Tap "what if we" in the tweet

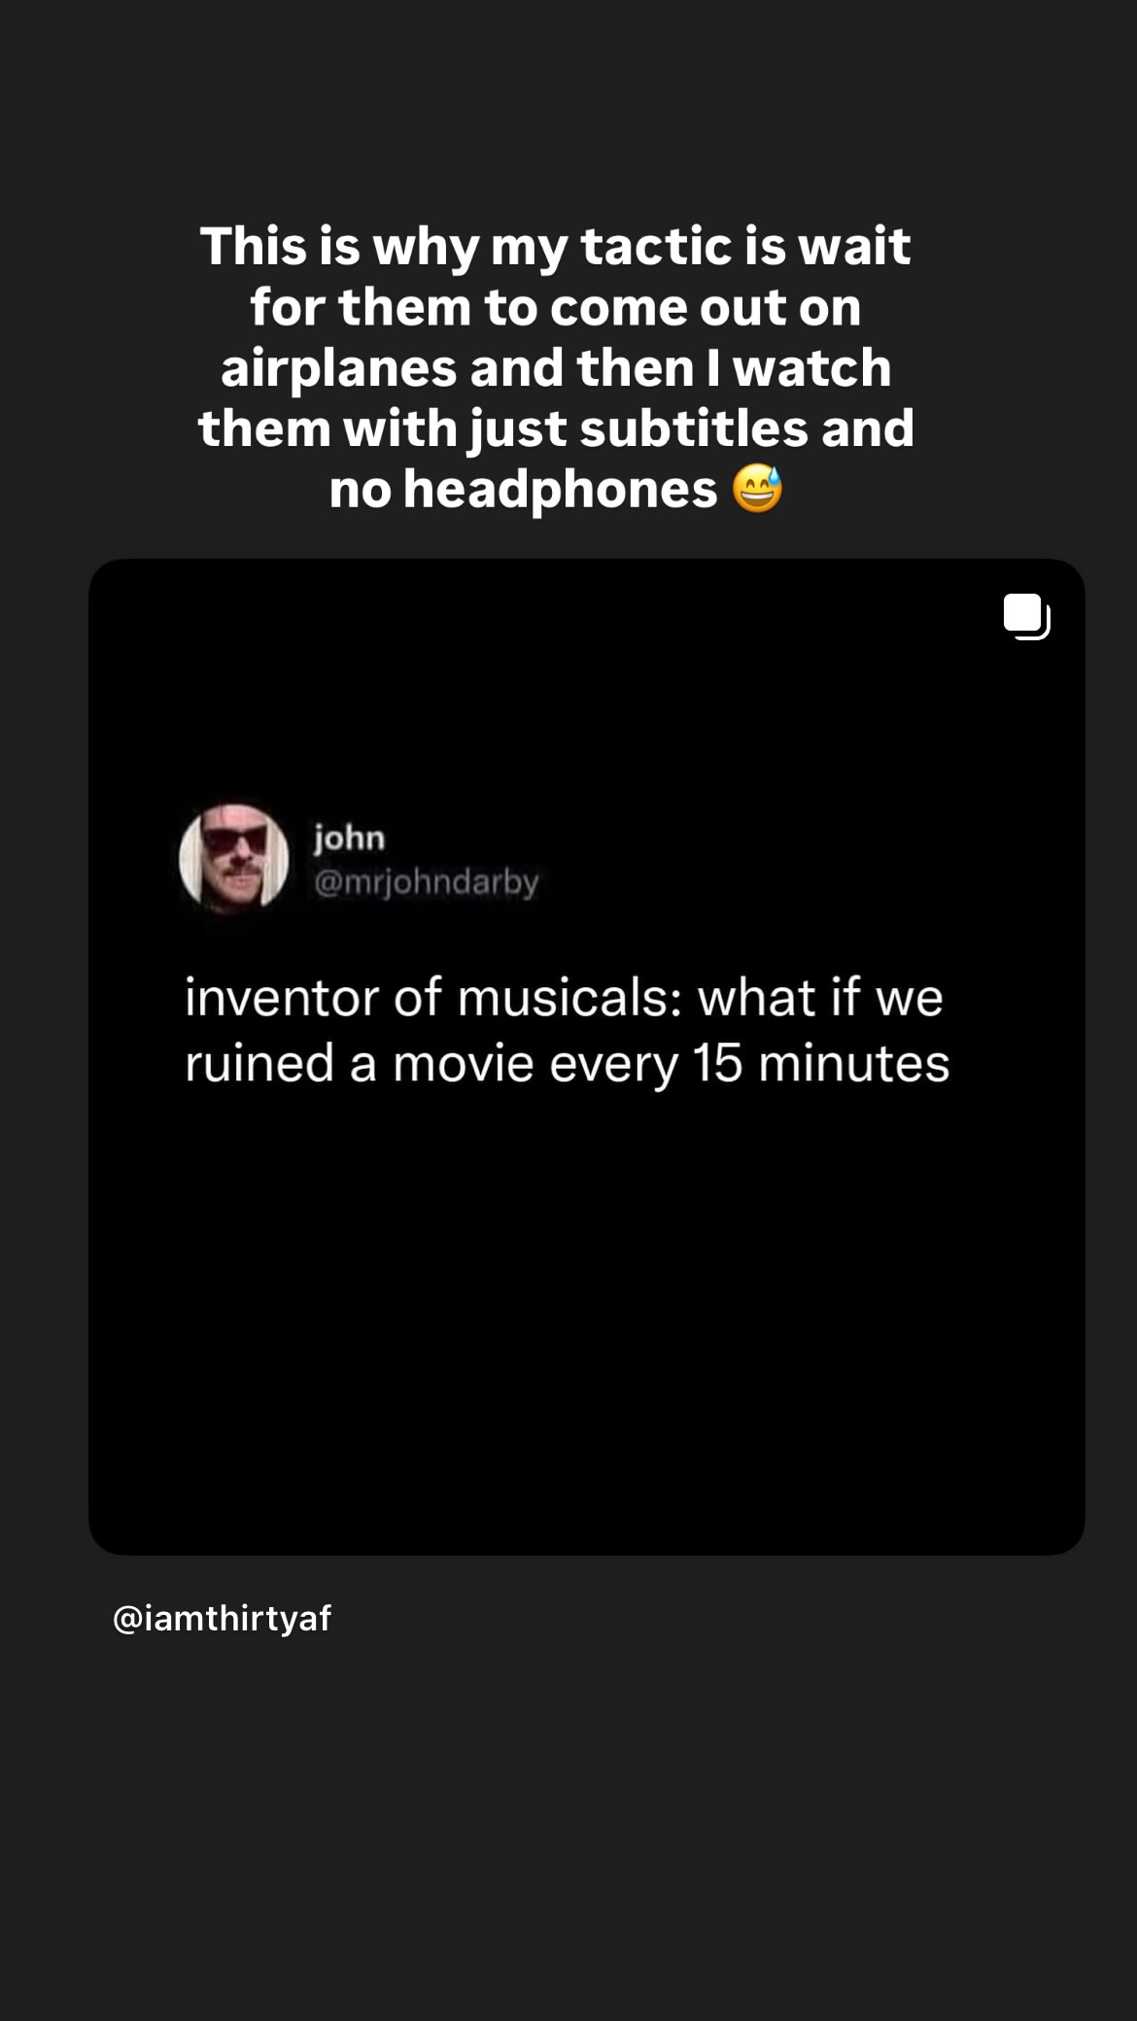[x=820, y=997]
